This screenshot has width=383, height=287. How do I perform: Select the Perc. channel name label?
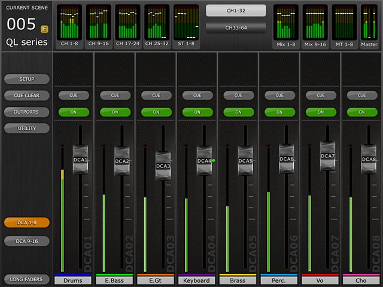(279, 280)
